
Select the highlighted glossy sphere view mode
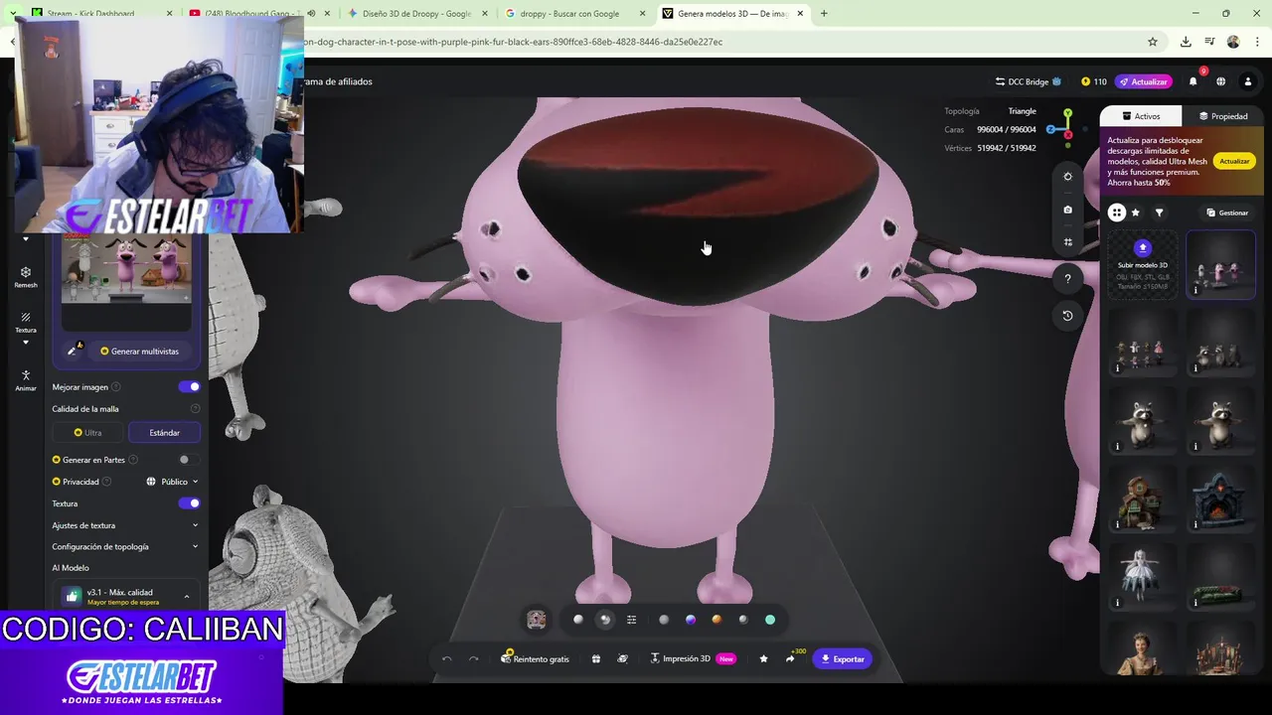pyautogui.click(x=604, y=620)
